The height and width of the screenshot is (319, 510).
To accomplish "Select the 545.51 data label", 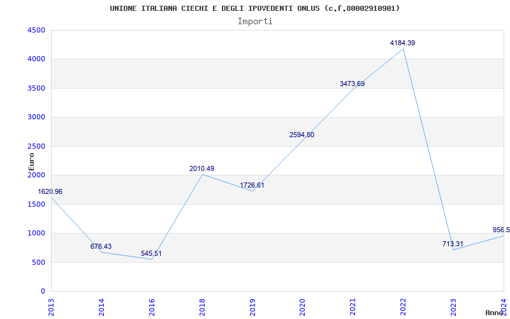I will point(151,253).
